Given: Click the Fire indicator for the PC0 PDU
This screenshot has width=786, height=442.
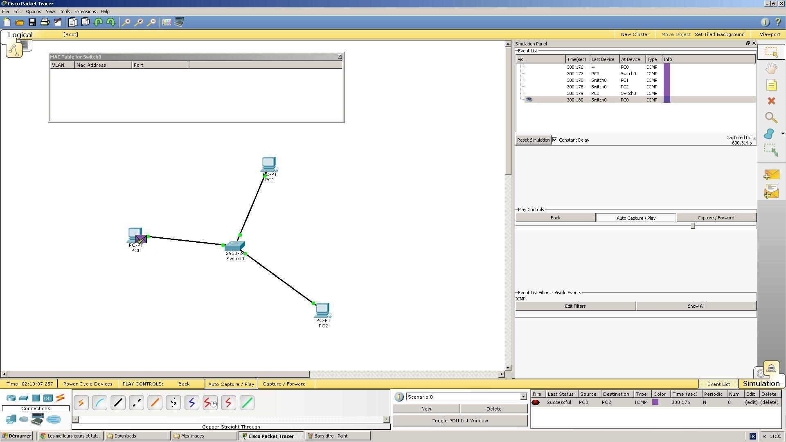Looking at the screenshot, I should 536,403.
